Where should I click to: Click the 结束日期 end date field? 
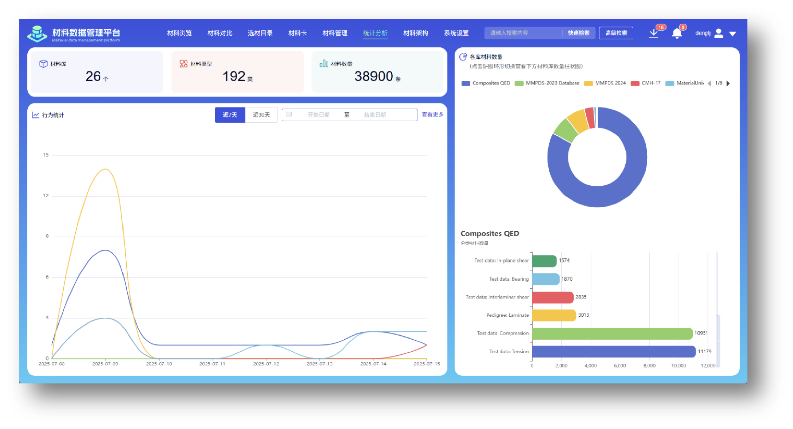(375, 115)
